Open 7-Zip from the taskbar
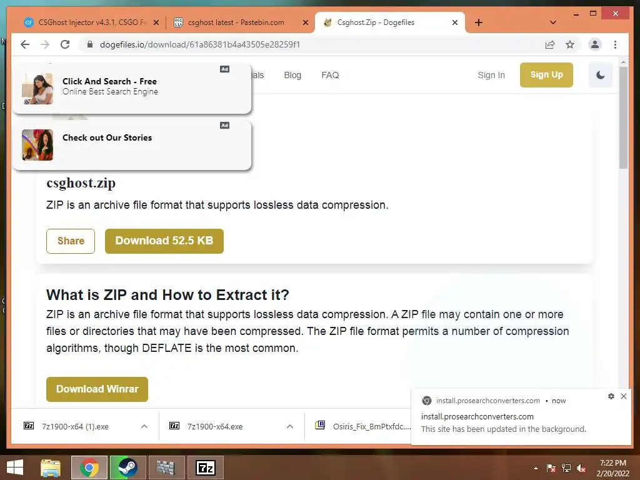Screen dimensions: 640x480 [x=205, y=467]
